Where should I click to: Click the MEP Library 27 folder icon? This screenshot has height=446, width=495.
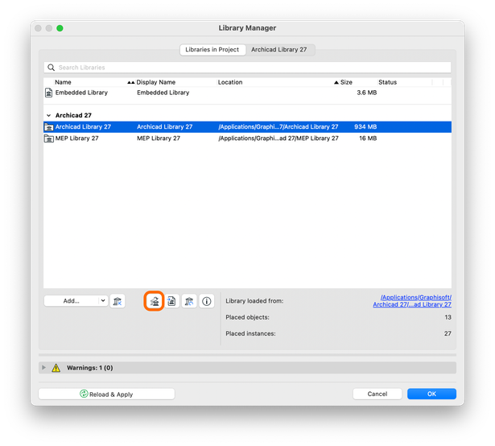point(48,138)
